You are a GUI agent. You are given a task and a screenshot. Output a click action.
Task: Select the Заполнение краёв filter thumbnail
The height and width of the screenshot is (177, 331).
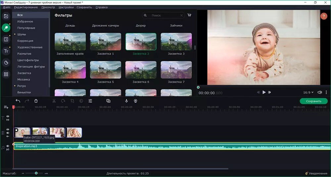click(70, 42)
